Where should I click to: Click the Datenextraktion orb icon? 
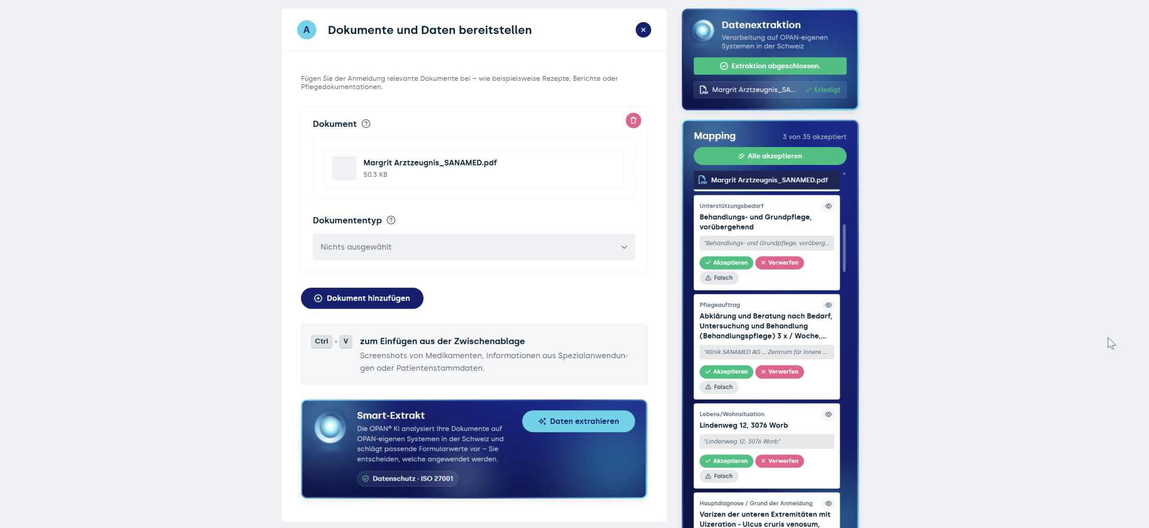click(x=704, y=30)
